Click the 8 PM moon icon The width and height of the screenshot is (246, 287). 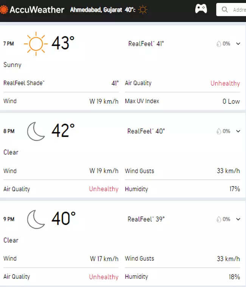click(x=36, y=131)
